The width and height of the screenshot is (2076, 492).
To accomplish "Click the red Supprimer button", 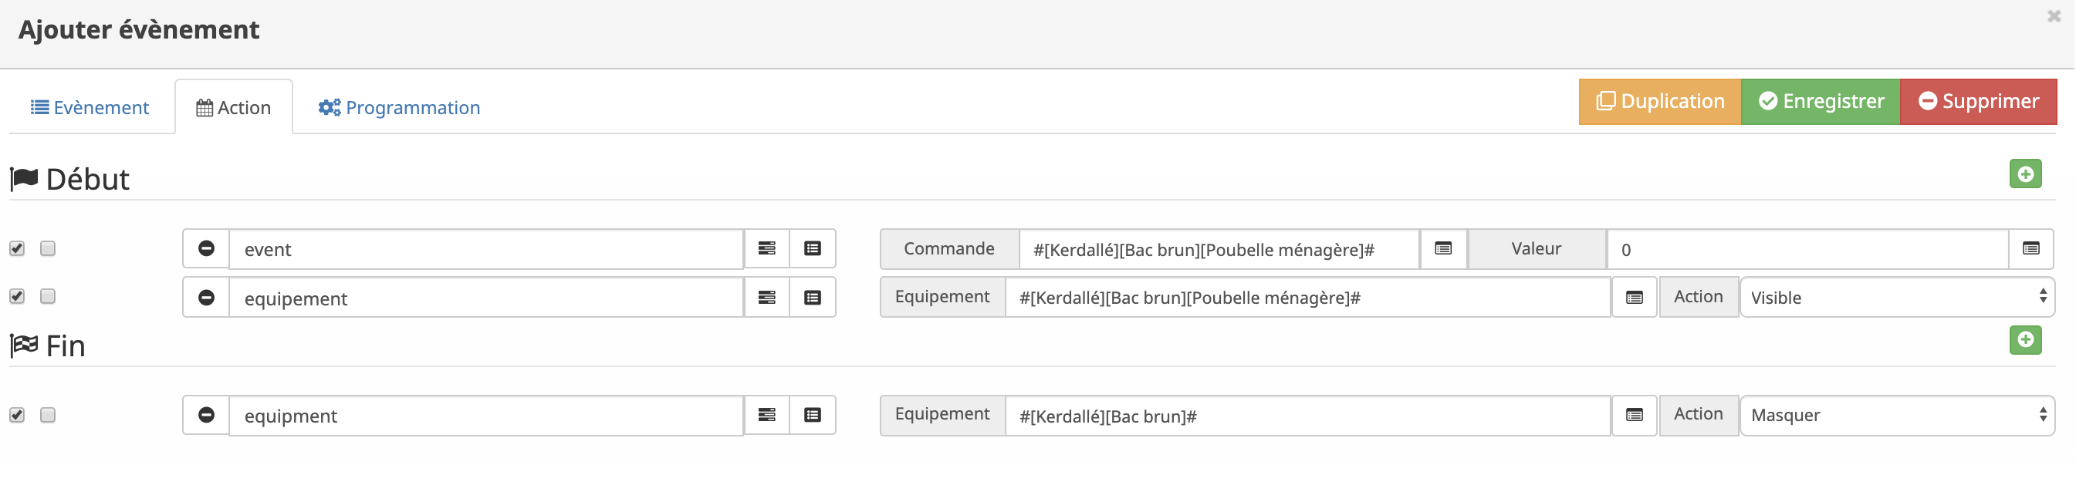I will tap(1978, 102).
